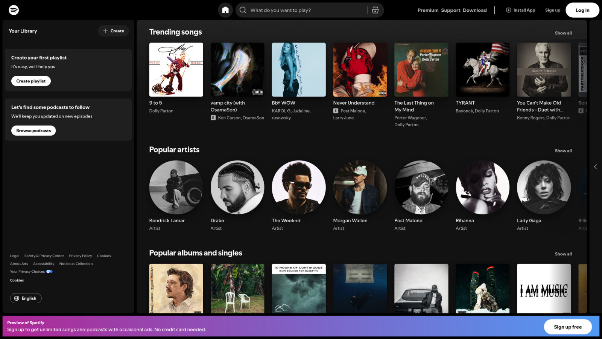The image size is (602, 339).
Task: Click Ken Carson artist link
Action: click(229, 118)
